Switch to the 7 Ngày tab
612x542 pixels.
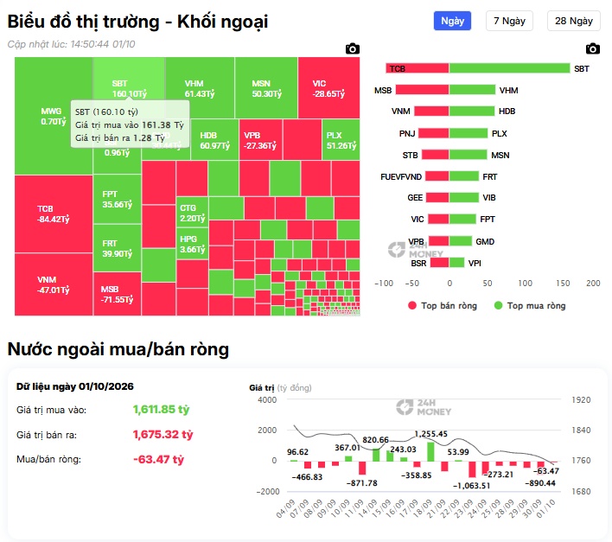click(x=509, y=21)
